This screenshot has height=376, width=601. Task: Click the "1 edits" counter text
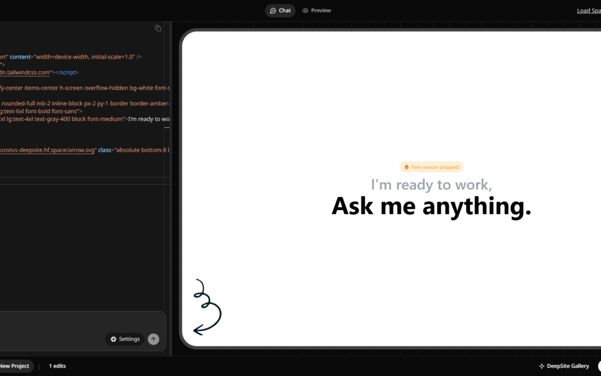click(57, 366)
